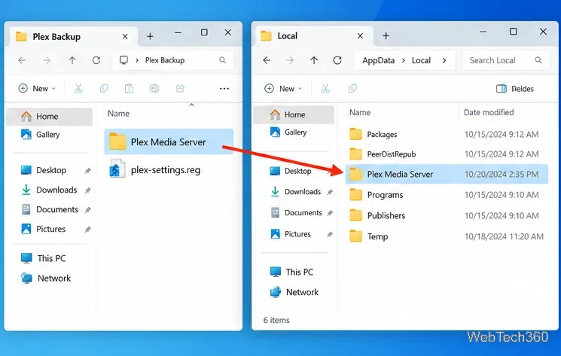This screenshot has height=356, width=561.
Task: Add new tab in Plex Backup window
Action: 150,36
